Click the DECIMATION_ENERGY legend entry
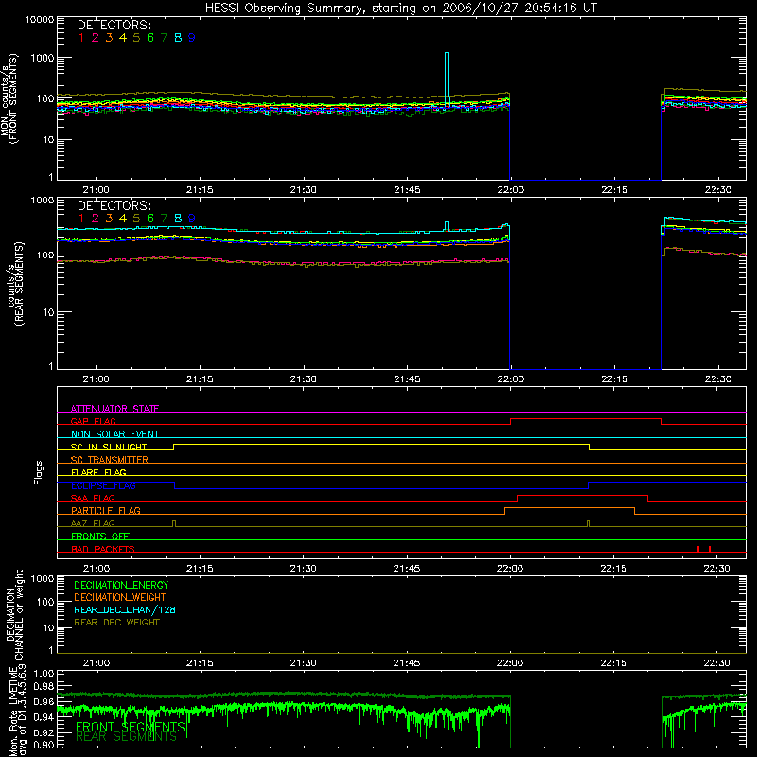The width and height of the screenshot is (757, 757). click(x=121, y=585)
